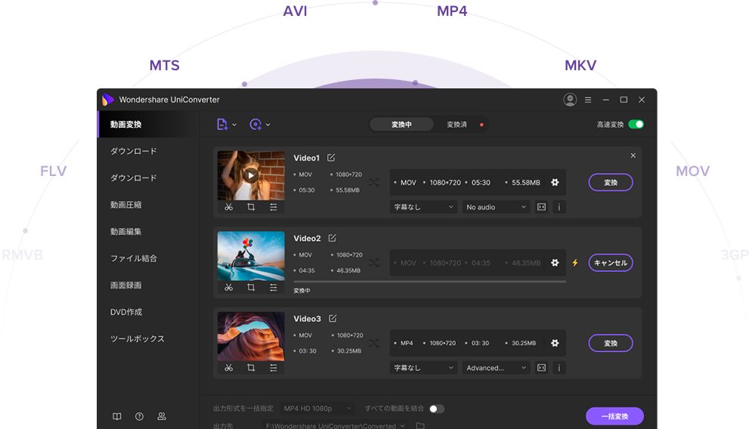The image size is (749, 429).
Task: Expand the add file dropdown arrow
Action: pos(234,125)
